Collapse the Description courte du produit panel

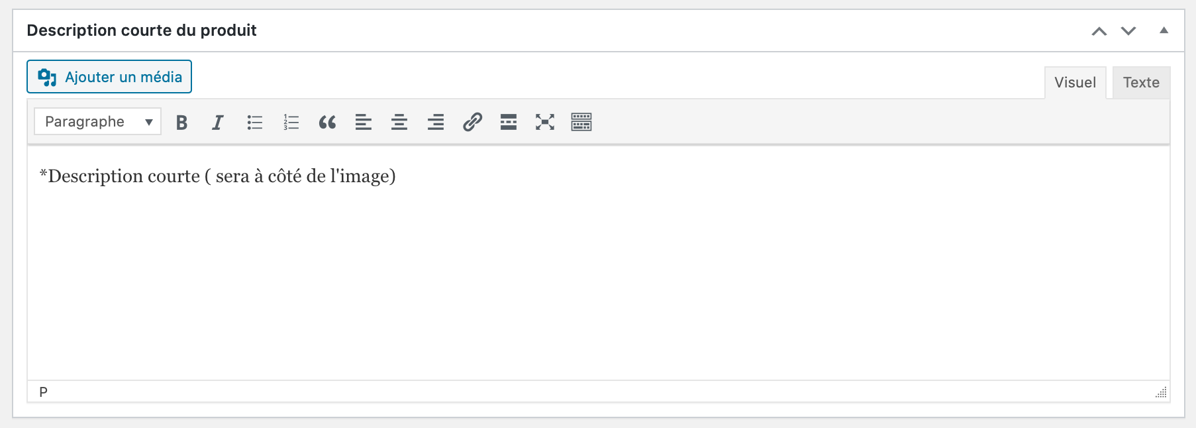(1164, 30)
